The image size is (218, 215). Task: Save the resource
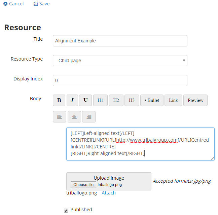pos(41,4)
